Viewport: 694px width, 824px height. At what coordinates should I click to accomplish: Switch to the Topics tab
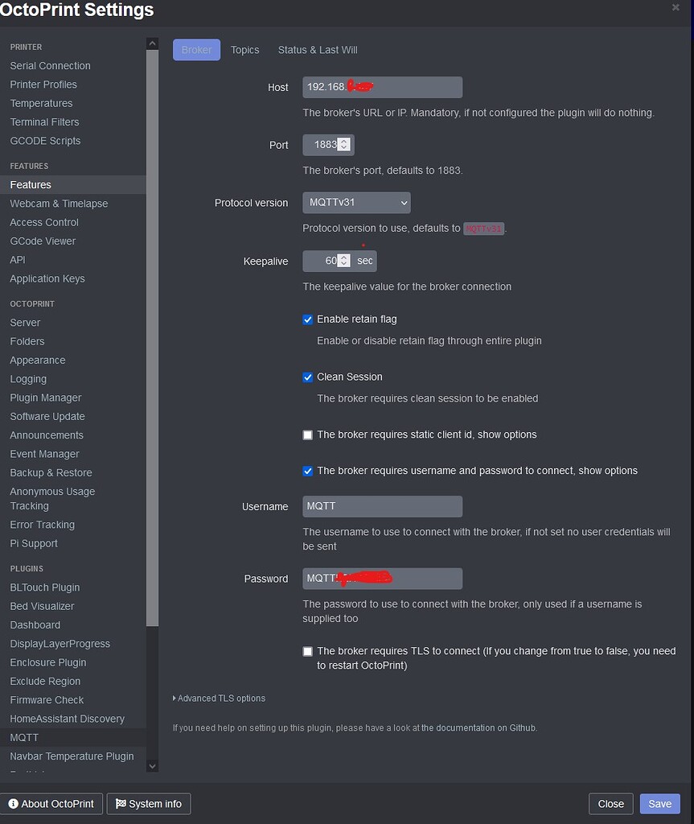(x=244, y=50)
